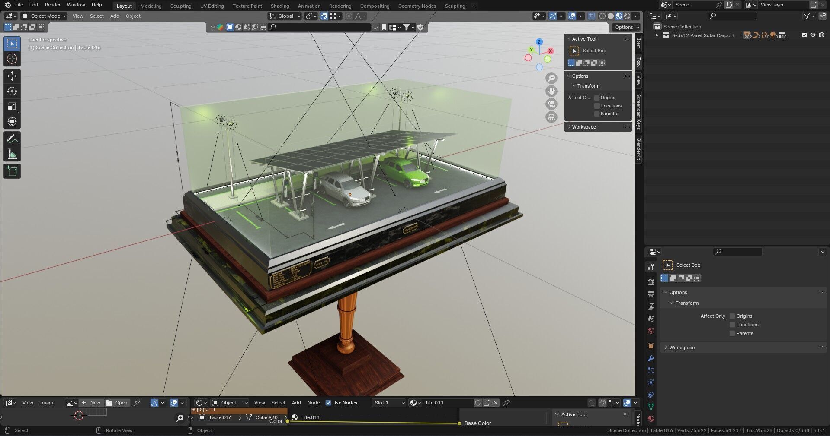Toggle X-Ray display in viewport header
The width and height of the screenshot is (830, 436).
tap(591, 16)
